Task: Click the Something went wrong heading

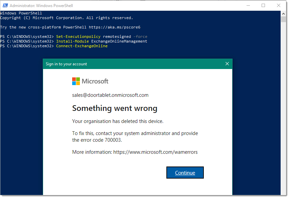Action: tap(115, 108)
